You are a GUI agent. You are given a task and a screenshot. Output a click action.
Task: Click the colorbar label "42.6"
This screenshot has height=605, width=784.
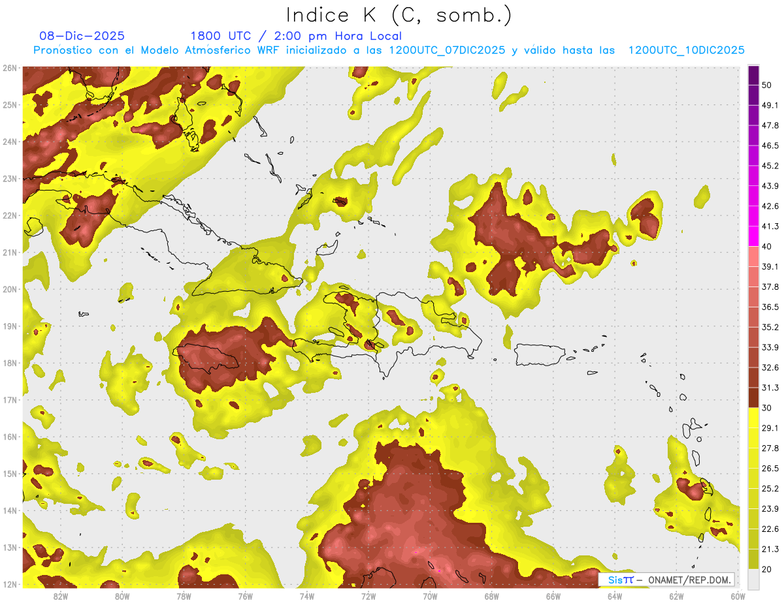[x=770, y=206]
